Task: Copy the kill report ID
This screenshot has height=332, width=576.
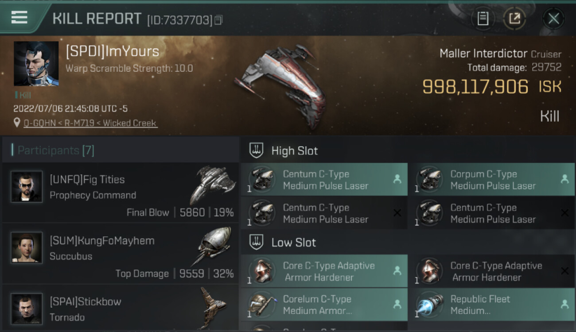Action: point(218,20)
